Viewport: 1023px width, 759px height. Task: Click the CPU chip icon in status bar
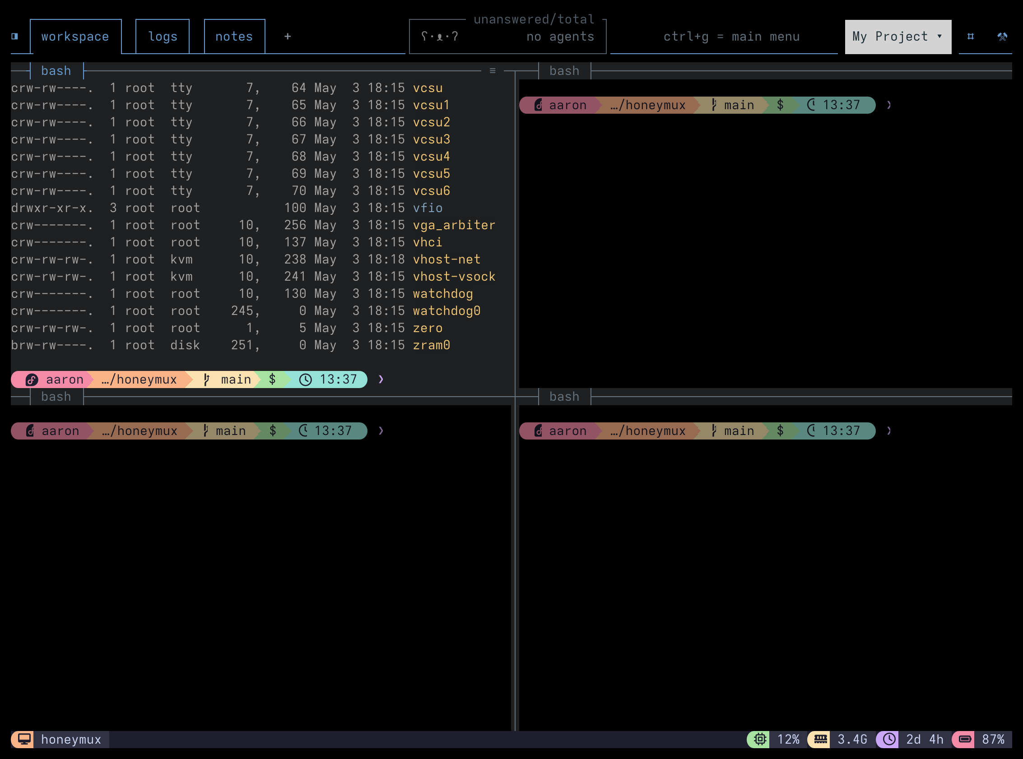point(760,739)
